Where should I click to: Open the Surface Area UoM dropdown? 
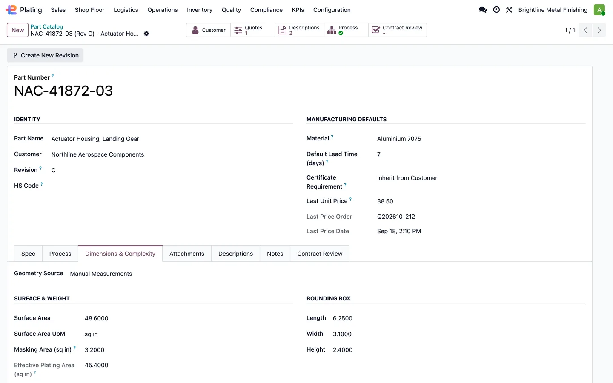(189, 334)
